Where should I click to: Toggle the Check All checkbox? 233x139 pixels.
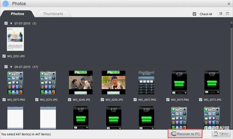click(194, 14)
